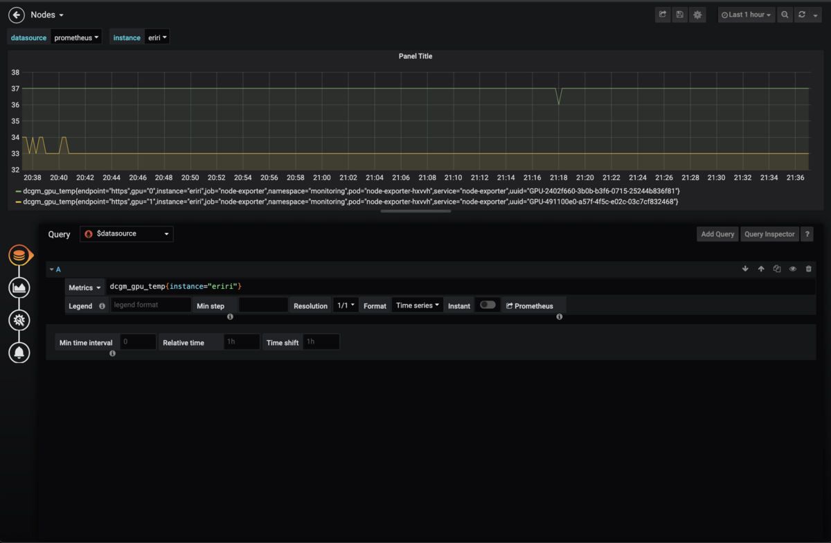
Task: Zoom out the time range
Action: tap(785, 15)
